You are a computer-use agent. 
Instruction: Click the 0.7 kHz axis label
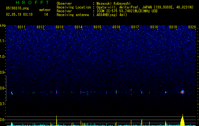point(3,104)
